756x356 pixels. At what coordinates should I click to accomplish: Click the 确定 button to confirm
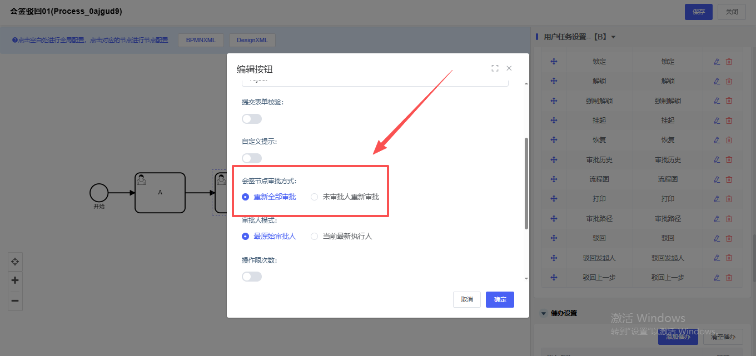500,299
